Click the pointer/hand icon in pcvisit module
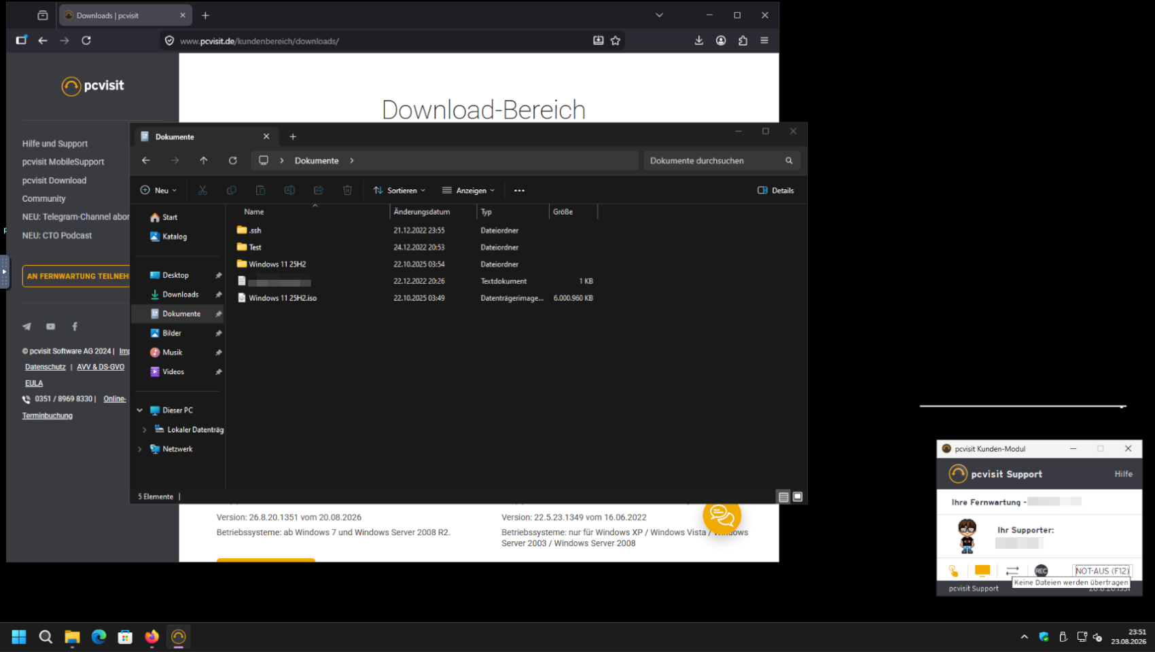Viewport: 1155px width, 652px height. coord(954,570)
